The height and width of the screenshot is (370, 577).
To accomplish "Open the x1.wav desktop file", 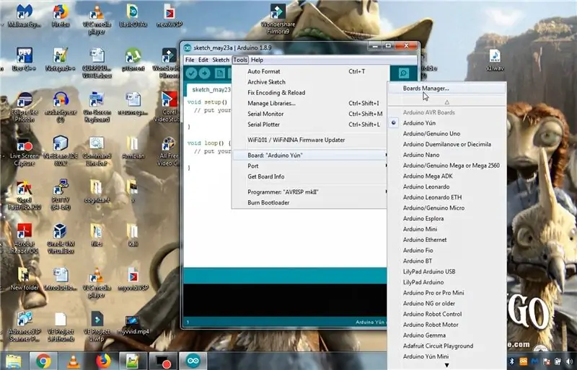I will [495, 60].
